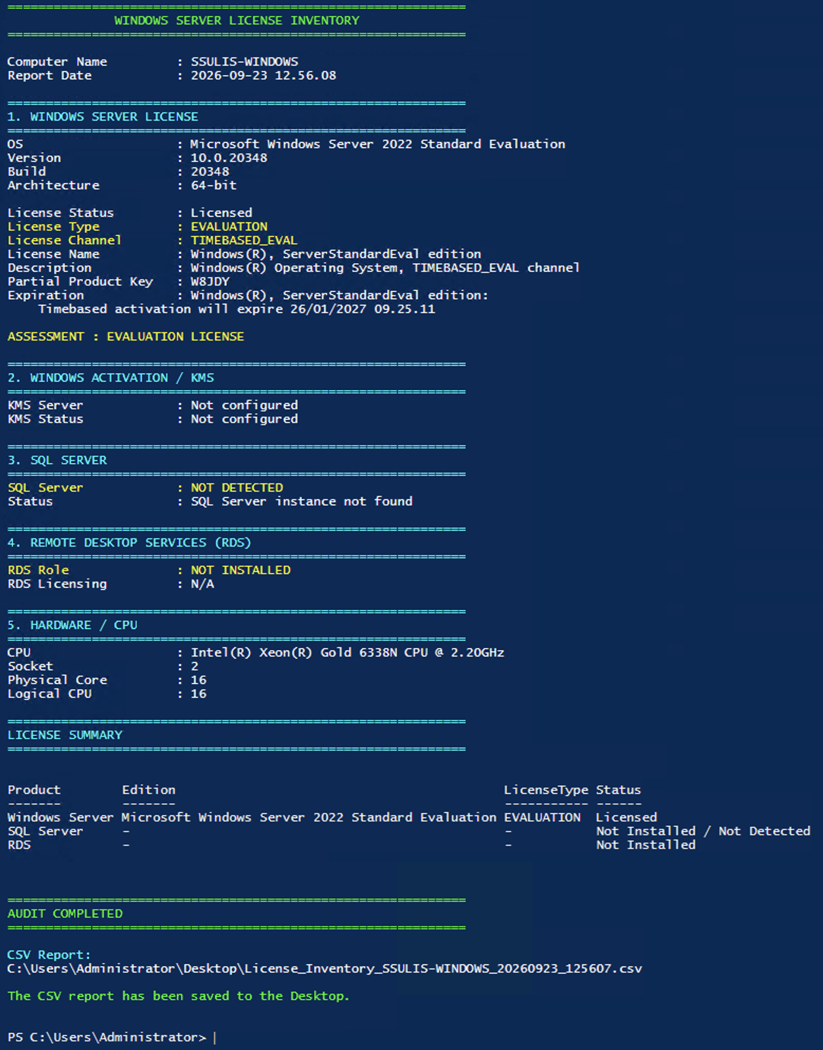Click the 'AUDIT COMPLETED' heading
The height and width of the screenshot is (1050, 823).
[65, 914]
